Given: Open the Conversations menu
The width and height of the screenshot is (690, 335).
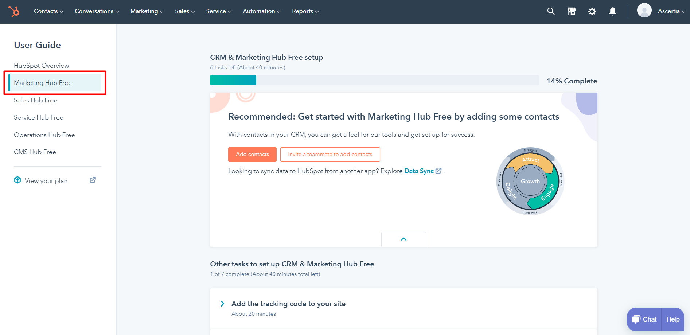Looking at the screenshot, I should tap(97, 11).
